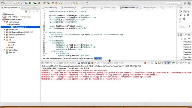
Task: Click the New Java Package icon
Action: (x=44, y=3)
